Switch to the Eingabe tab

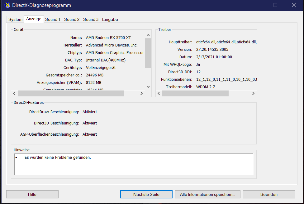110,19
